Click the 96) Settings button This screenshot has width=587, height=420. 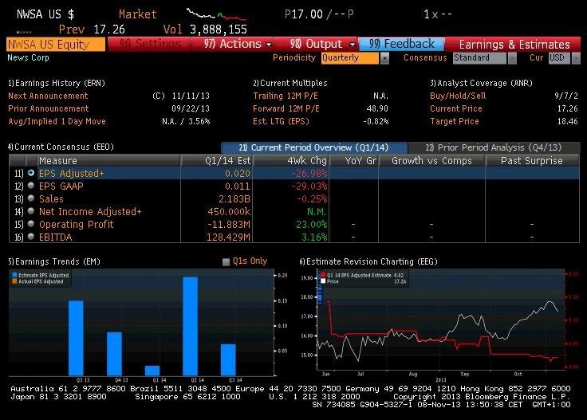(x=149, y=44)
